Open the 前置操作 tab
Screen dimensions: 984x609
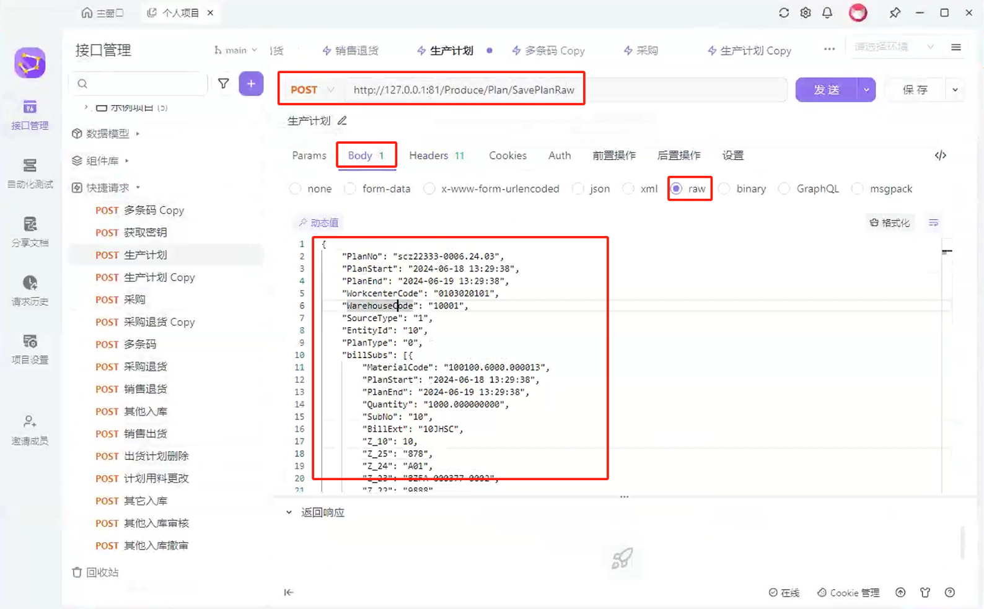tap(613, 156)
